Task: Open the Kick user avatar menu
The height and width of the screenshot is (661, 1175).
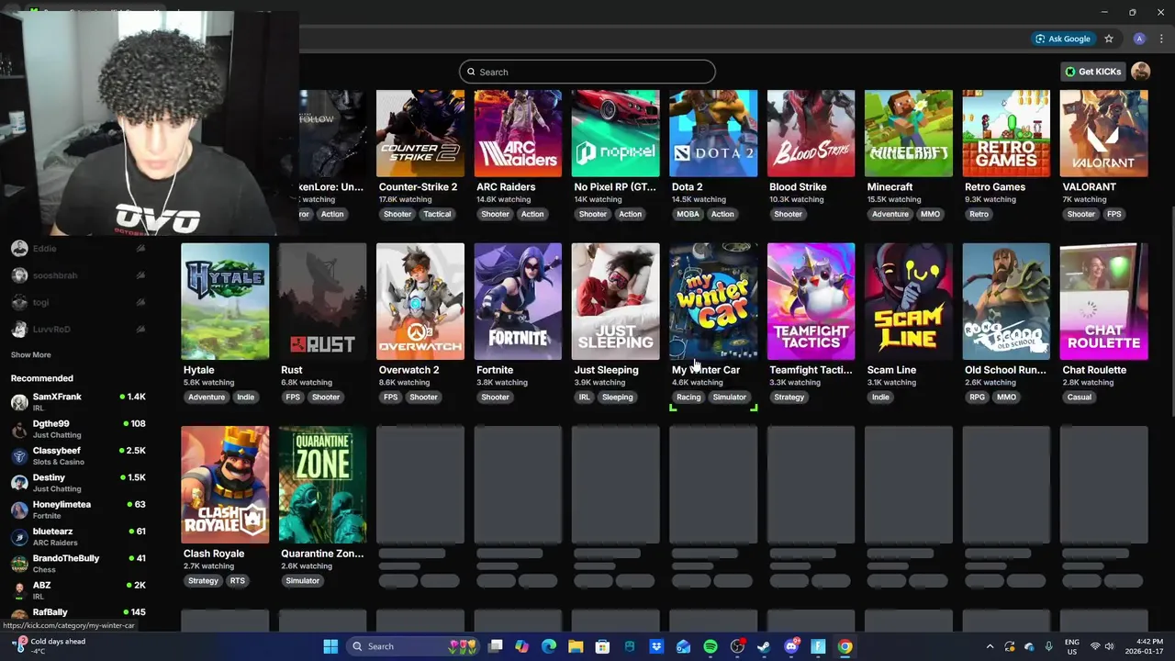Action: 1140,72
